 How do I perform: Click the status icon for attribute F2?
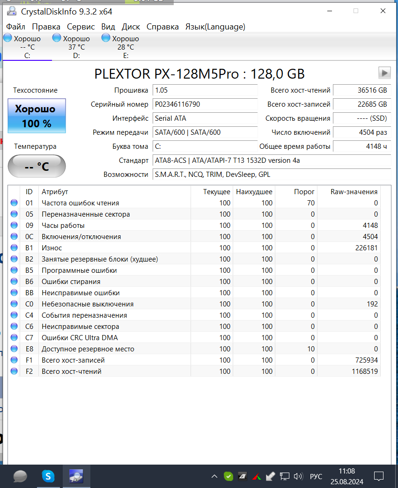click(x=14, y=371)
